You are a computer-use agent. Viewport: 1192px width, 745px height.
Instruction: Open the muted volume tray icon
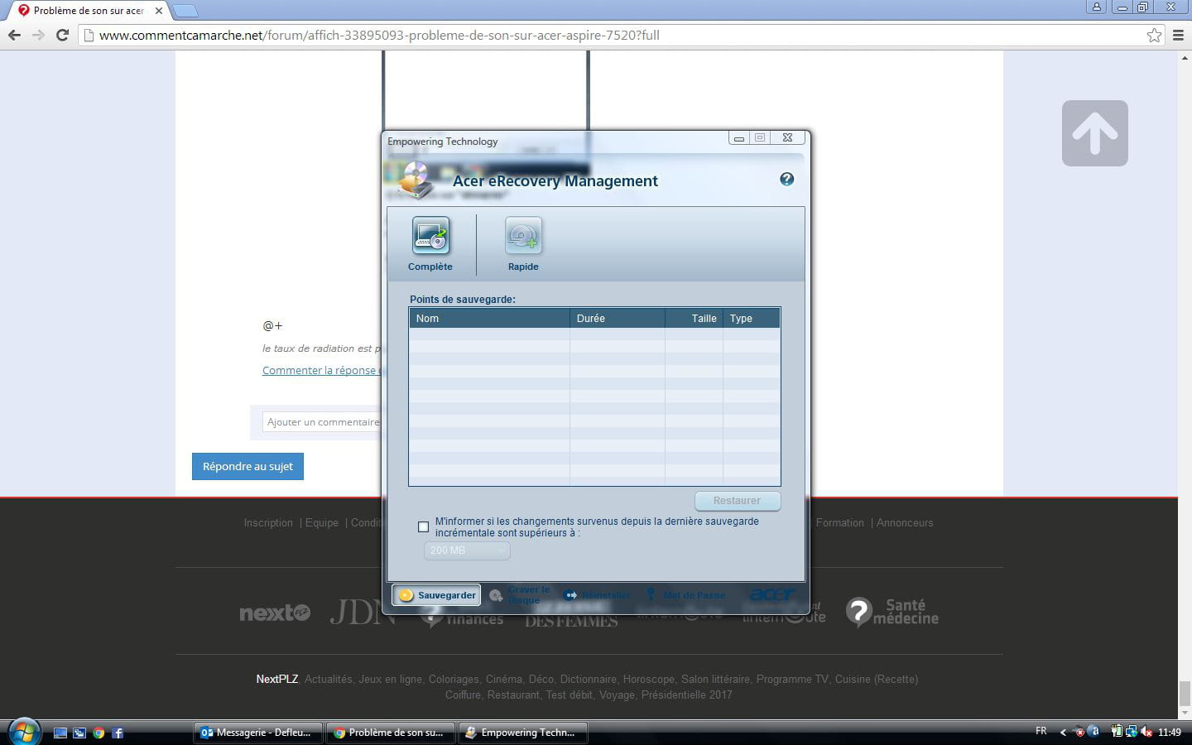[x=1146, y=732]
